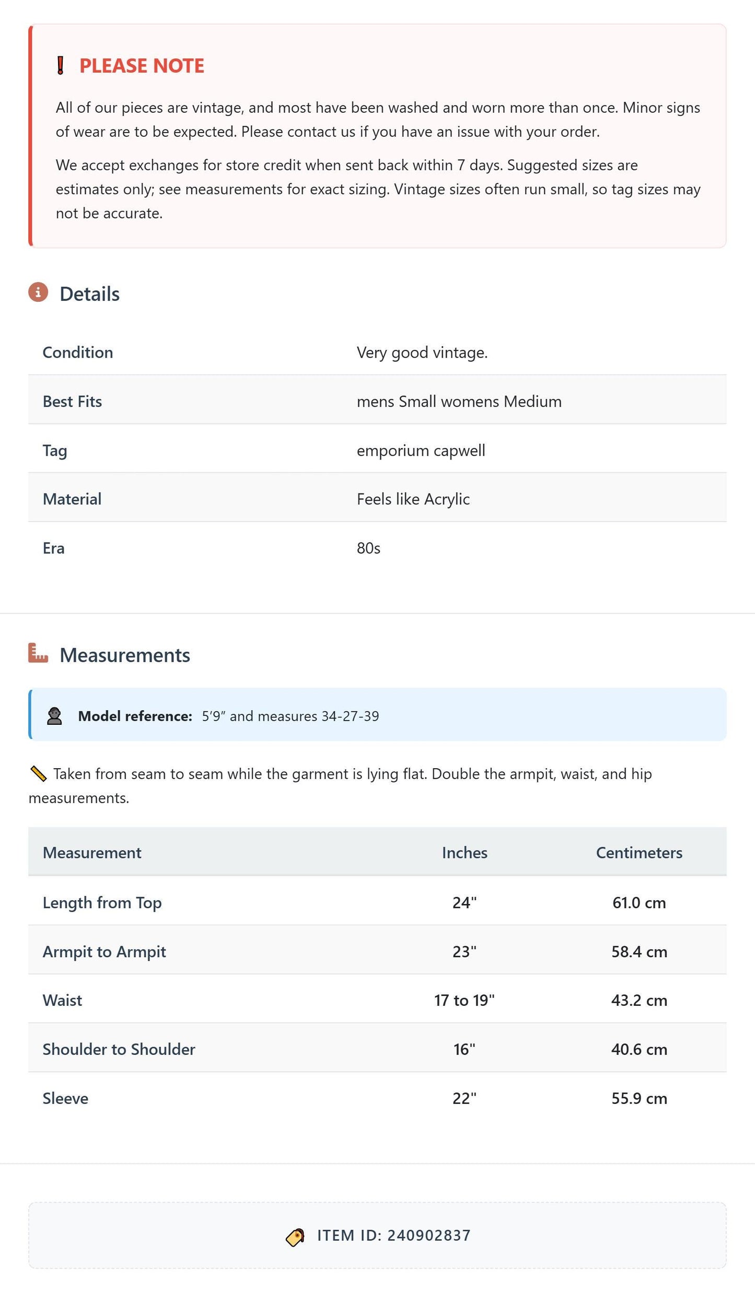Click the model reference person icon
Screen dimensions: 755x1293
click(54, 716)
